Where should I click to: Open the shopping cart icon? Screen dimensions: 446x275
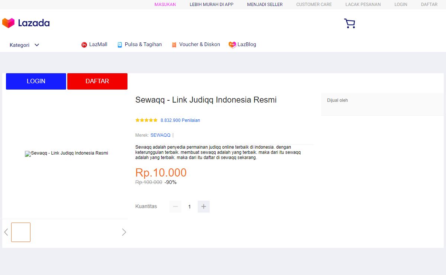350,24
